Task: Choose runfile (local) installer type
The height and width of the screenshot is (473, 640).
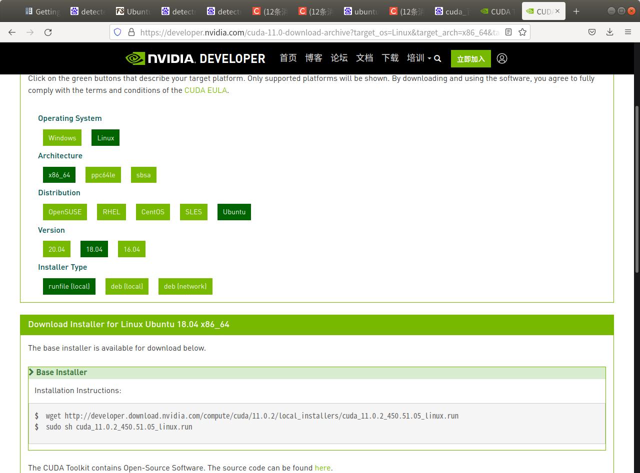Action: [69, 286]
